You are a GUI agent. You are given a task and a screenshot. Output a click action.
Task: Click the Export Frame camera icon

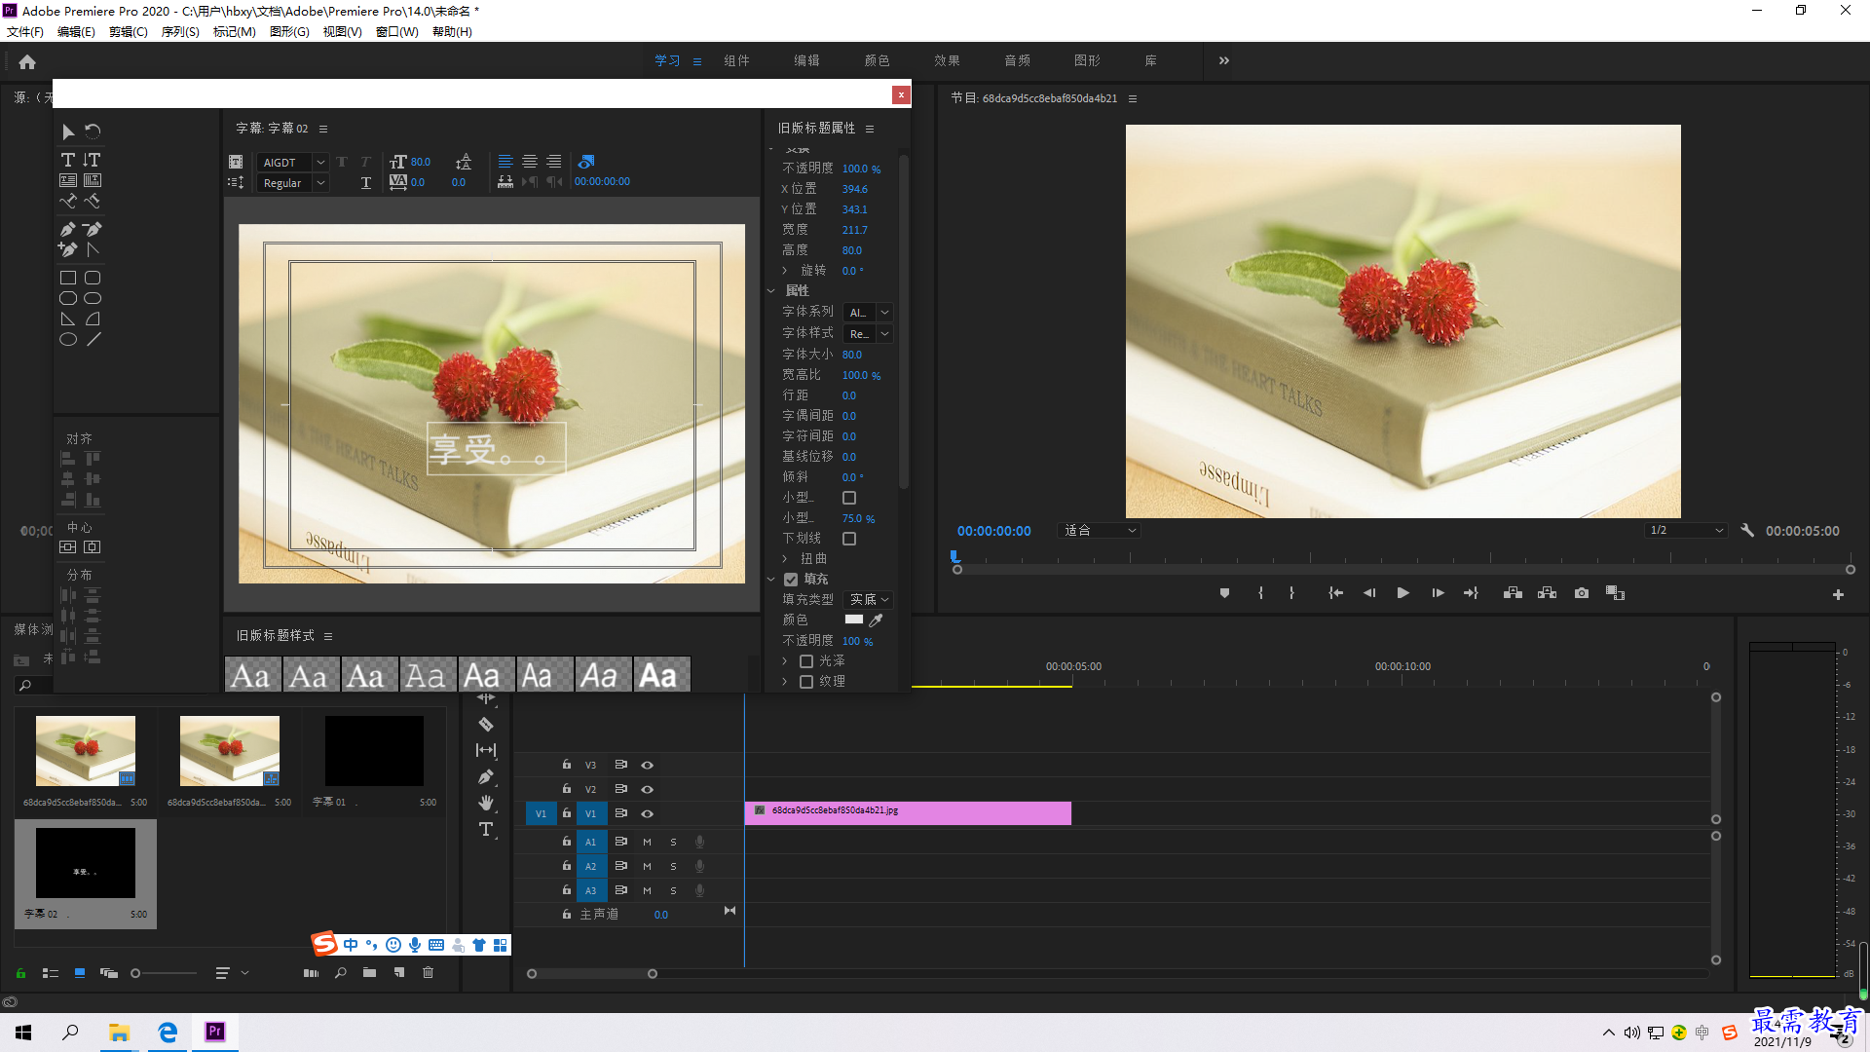click(x=1582, y=593)
